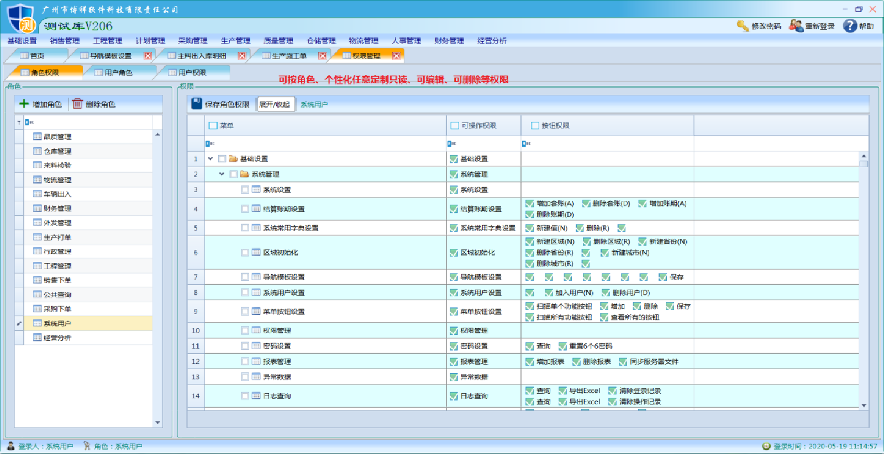Open the 仓储管理 menu
Viewport: 884px width, 454px height.
point(321,40)
